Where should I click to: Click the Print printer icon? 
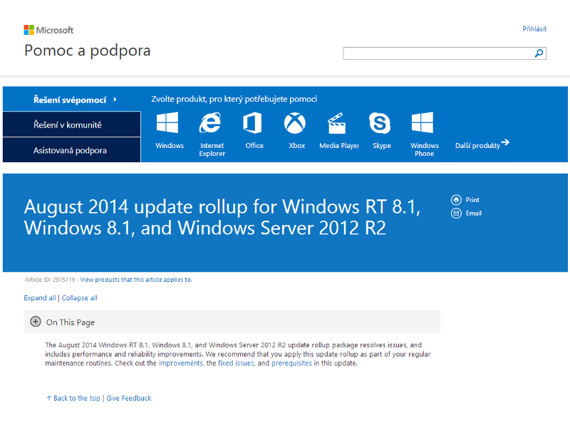coord(456,200)
